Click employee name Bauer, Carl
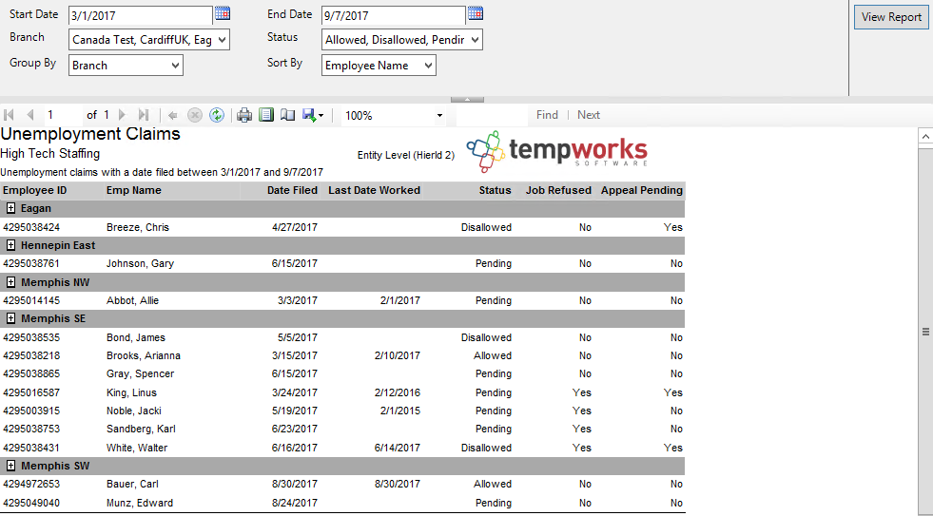The image size is (933, 516). coord(132,484)
